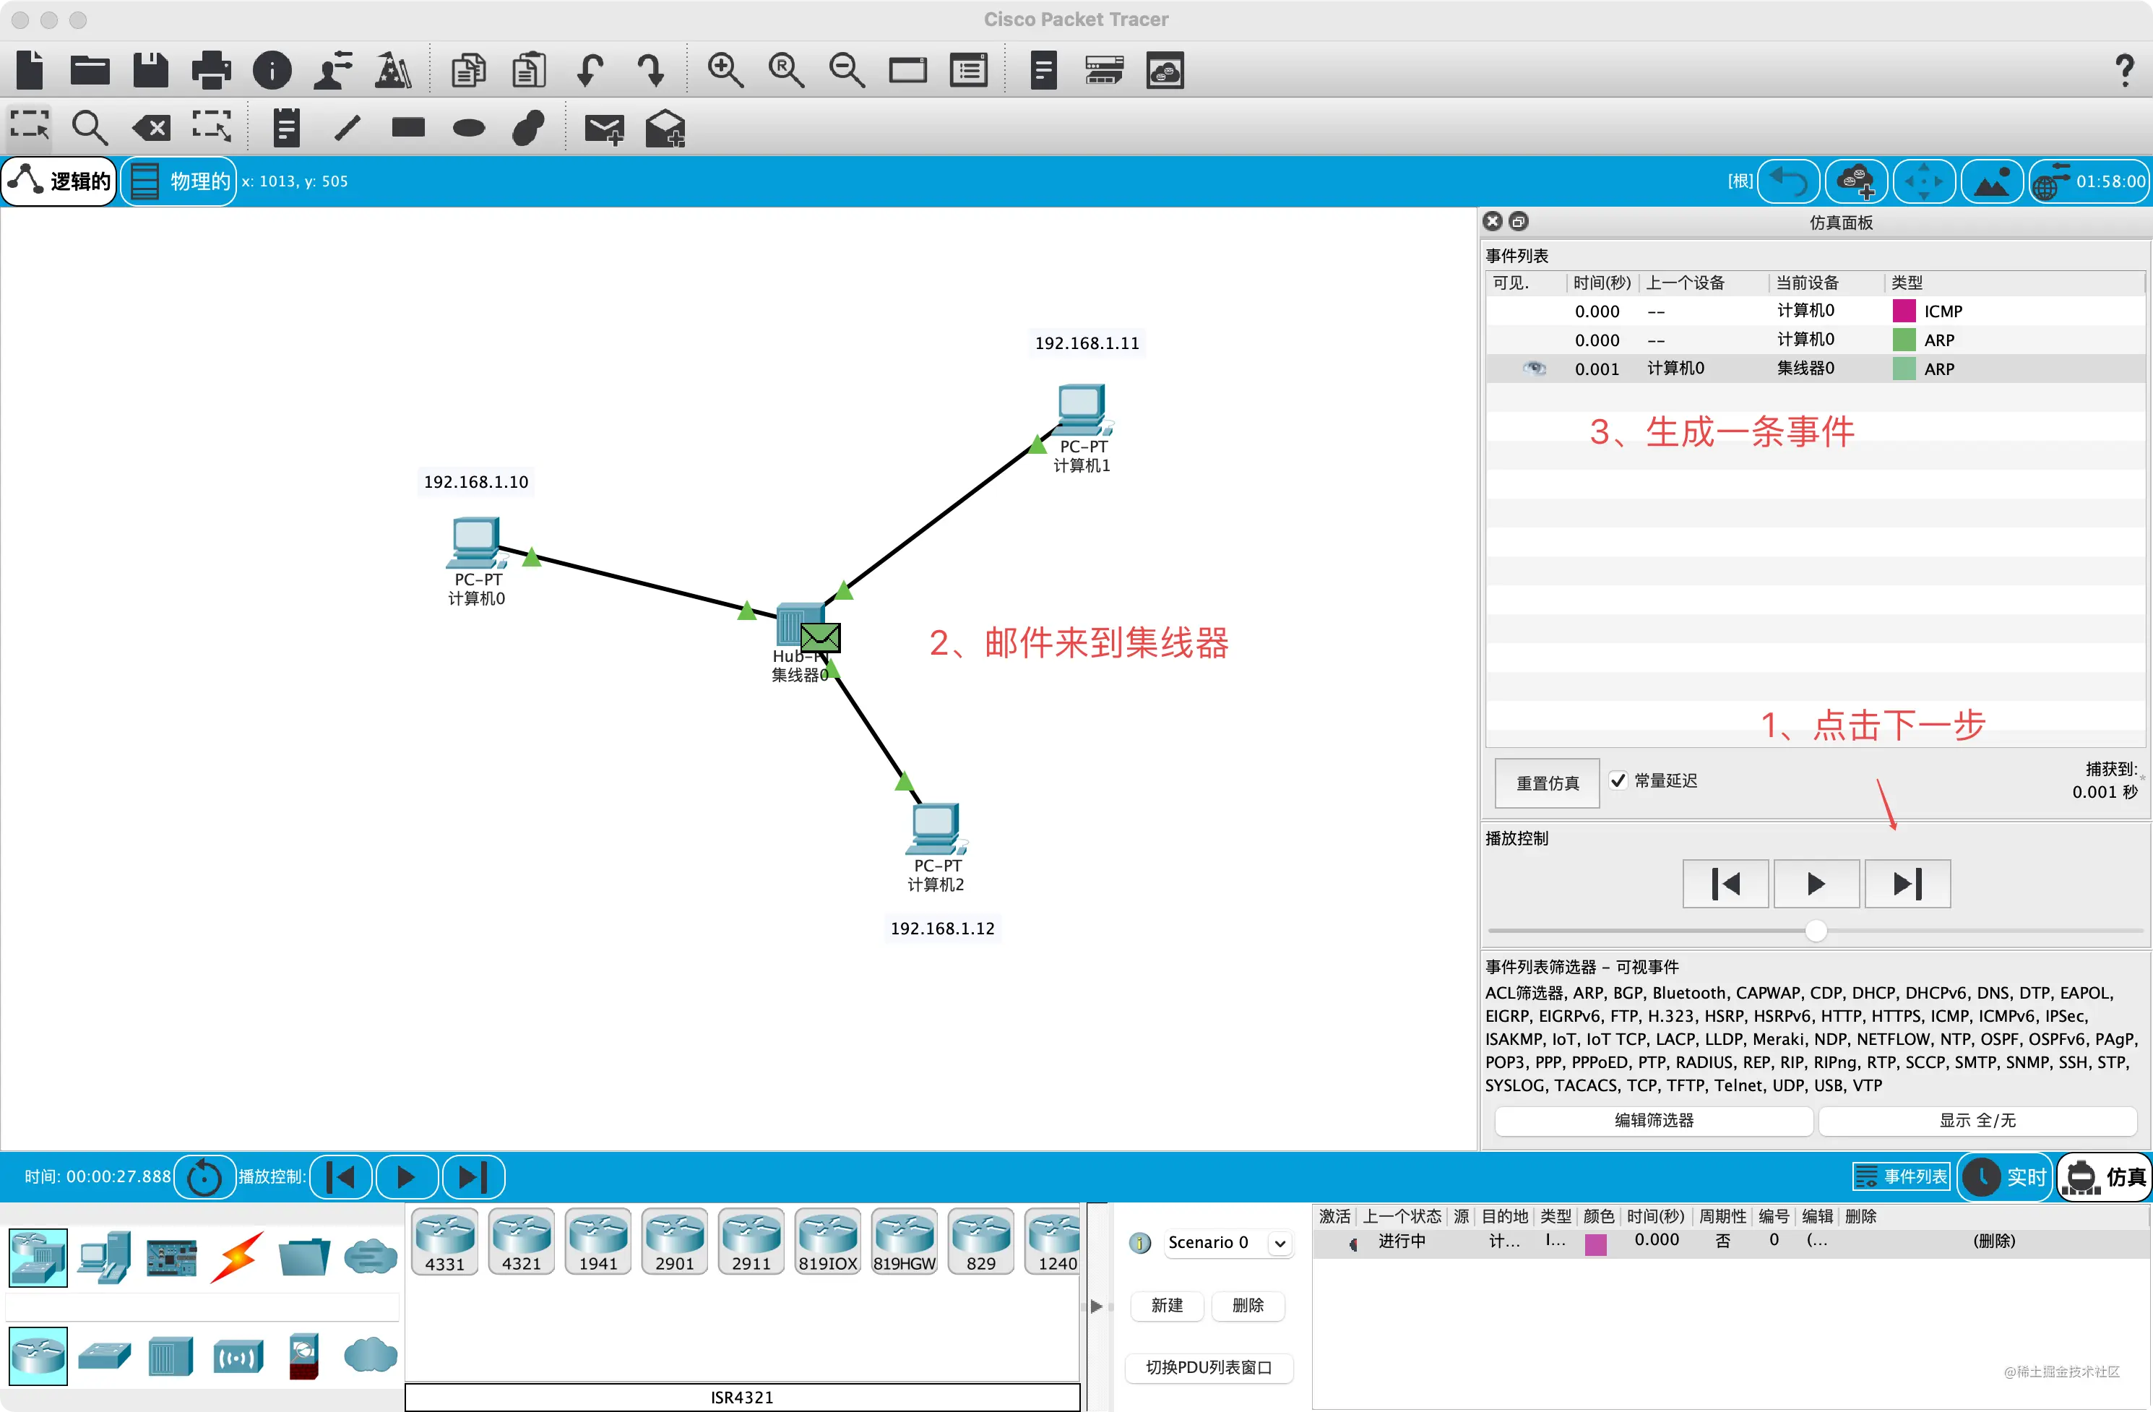Set the tiled background image icon
This screenshot has width=2153, height=1412.
[x=1992, y=181]
